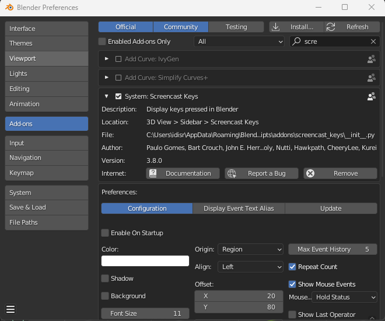Disable the System: Screencast Keys add-on
The width and height of the screenshot is (385, 321).
[118, 96]
